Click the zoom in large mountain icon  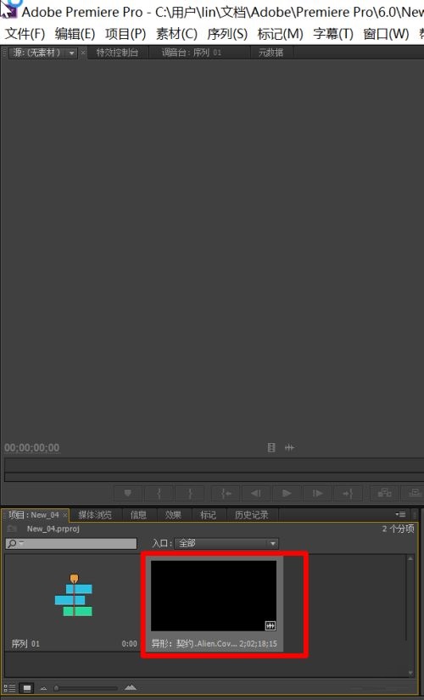(131, 687)
